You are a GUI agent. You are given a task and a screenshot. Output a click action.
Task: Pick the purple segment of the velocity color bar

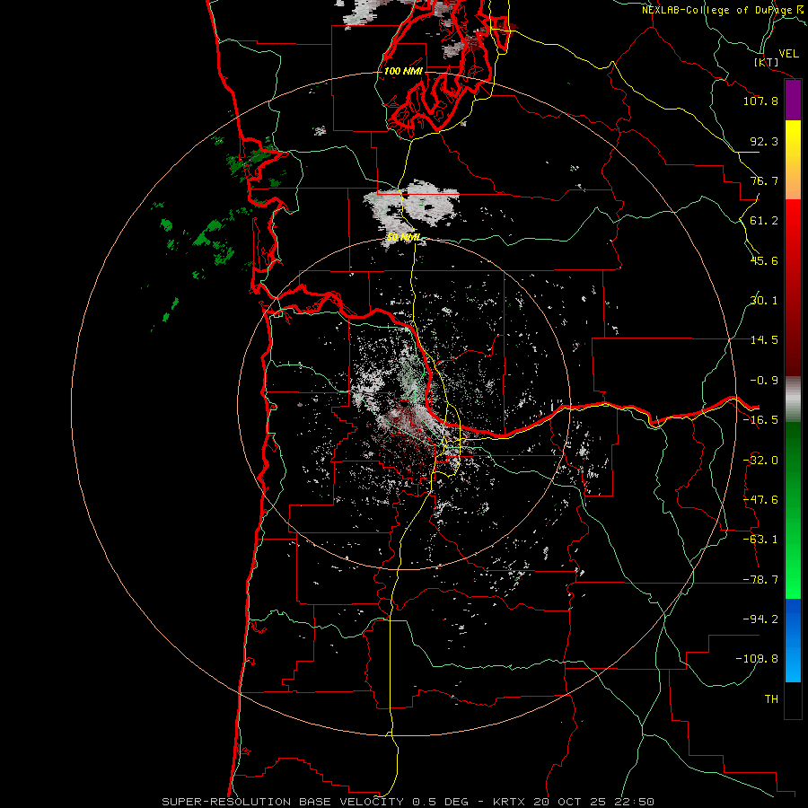point(793,100)
